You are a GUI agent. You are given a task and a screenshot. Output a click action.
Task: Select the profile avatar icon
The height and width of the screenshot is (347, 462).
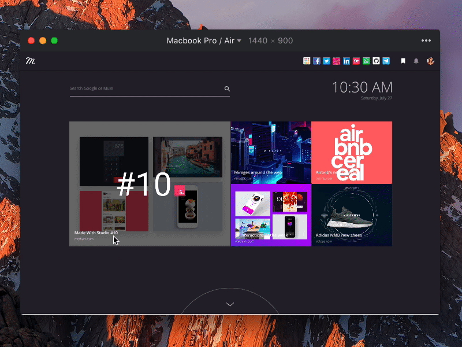[x=429, y=60]
